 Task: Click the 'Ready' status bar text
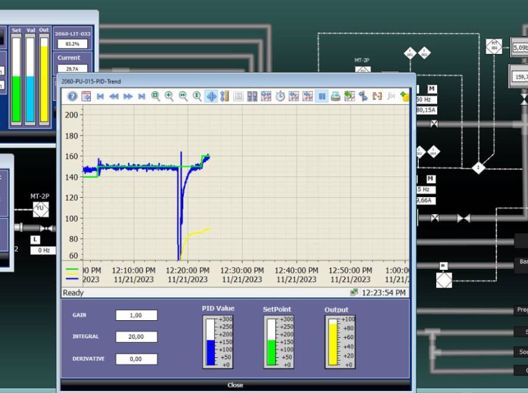click(73, 292)
